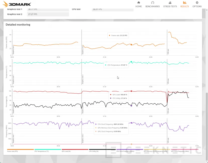Click the 3DMark logo
The image size is (208, 163).
(17, 4)
